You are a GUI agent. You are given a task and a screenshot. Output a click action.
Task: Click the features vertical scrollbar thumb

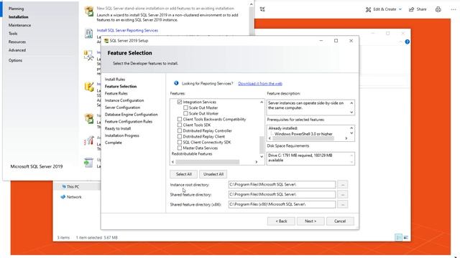pos(262,145)
